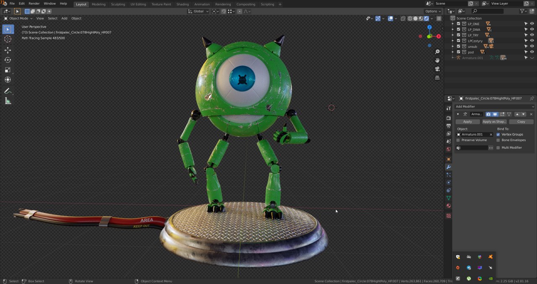Switch perspective/orthographic grid gizmo
This screenshot has width=537, height=284.
click(x=437, y=77)
